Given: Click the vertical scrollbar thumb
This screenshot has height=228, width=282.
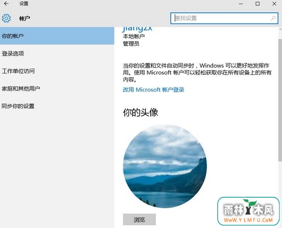Looking at the screenshot, I should 280,100.
